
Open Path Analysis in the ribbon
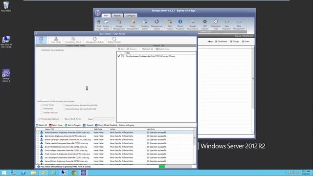[x=170, y=25]
